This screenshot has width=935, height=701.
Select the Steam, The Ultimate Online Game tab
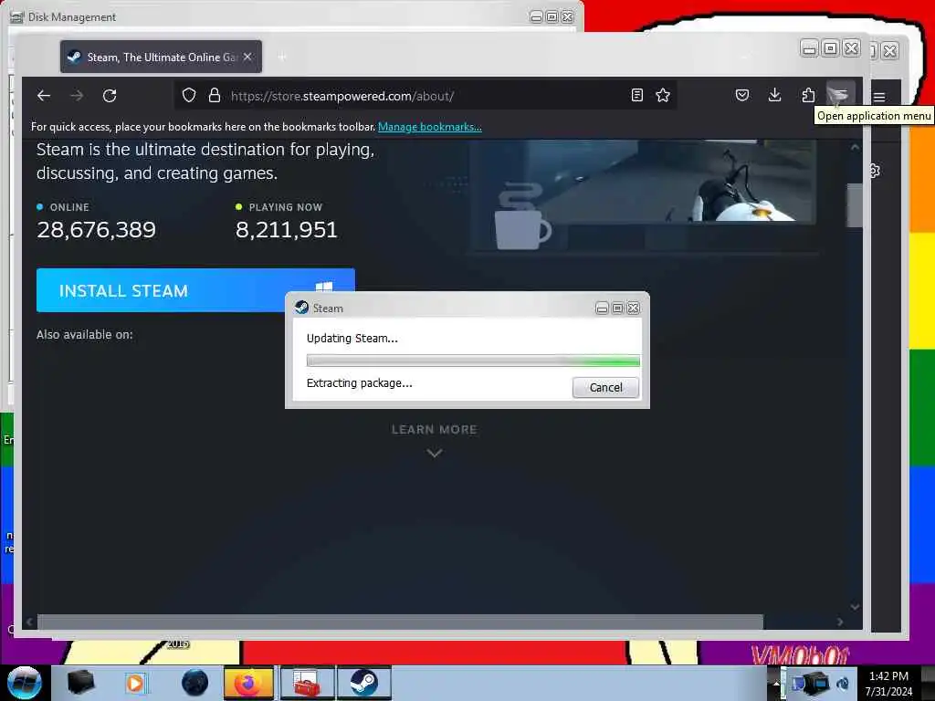(x=161, y=57)
